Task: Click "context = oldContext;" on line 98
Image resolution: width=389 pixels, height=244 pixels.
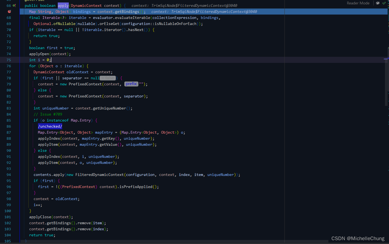Action: 57,199
